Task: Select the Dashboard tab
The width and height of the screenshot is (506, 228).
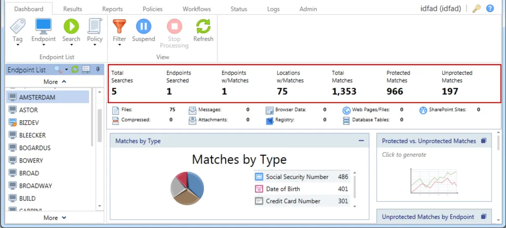Action: (x=29, y=9)
